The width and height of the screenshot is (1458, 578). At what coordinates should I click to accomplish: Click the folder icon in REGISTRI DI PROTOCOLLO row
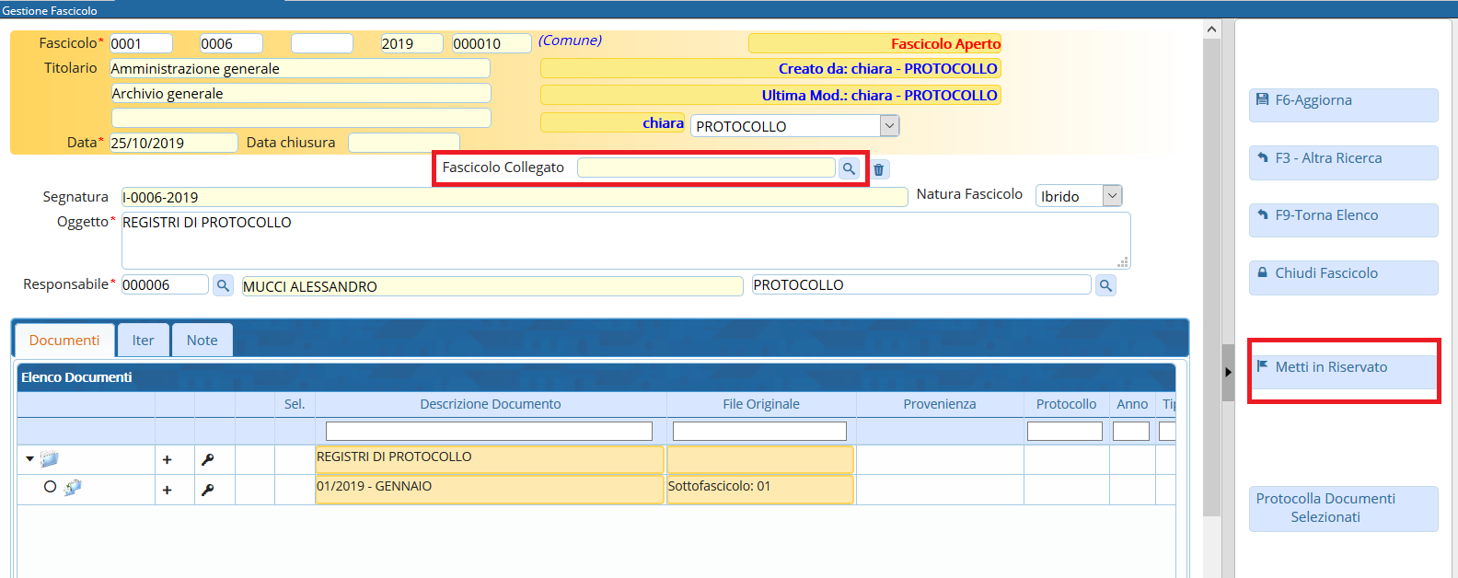(50, 459)
